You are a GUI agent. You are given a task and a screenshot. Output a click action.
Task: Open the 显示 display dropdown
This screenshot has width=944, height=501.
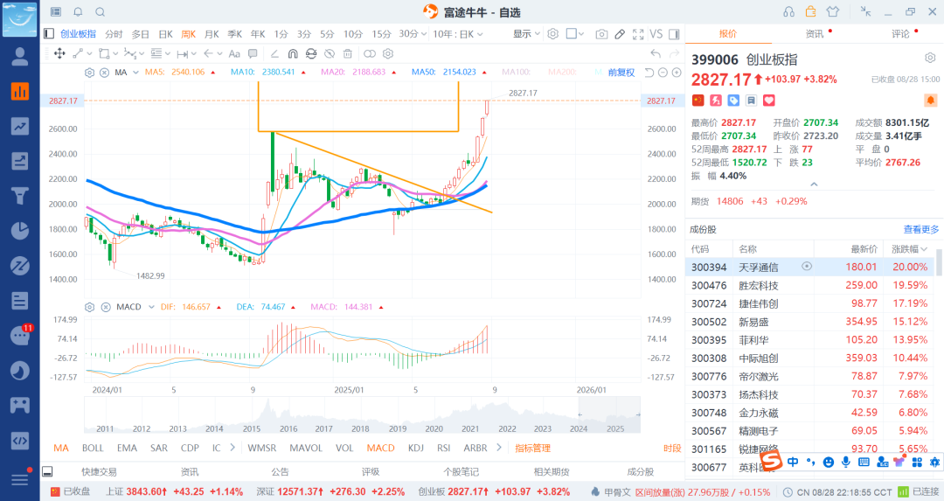tap(526, 34)
